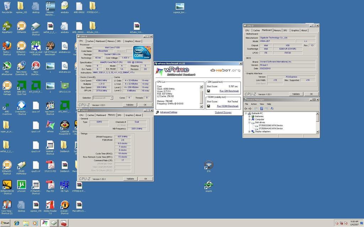364x227 pixels.
Task: Open the Core Temp shortcut icon
Action: coord(7,207)
